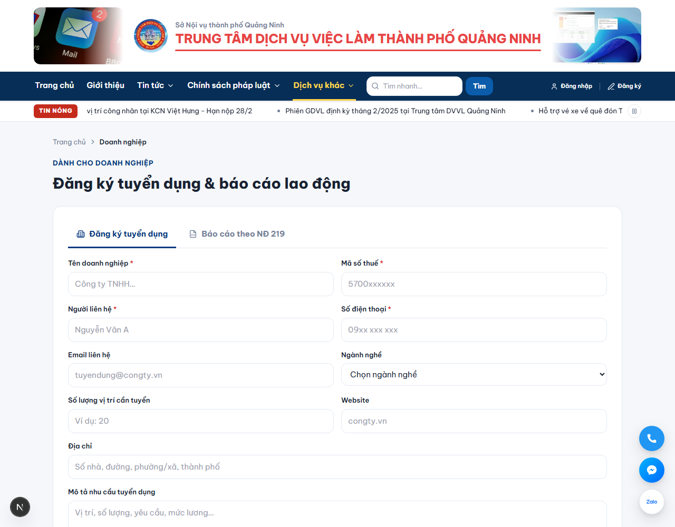Click the Số điện thoại input field

(474, 330)
